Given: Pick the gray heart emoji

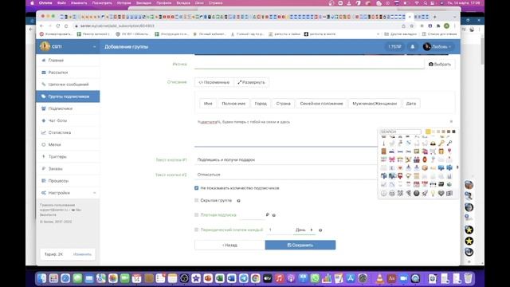Looking at the screenshot, I should [441, 193].
